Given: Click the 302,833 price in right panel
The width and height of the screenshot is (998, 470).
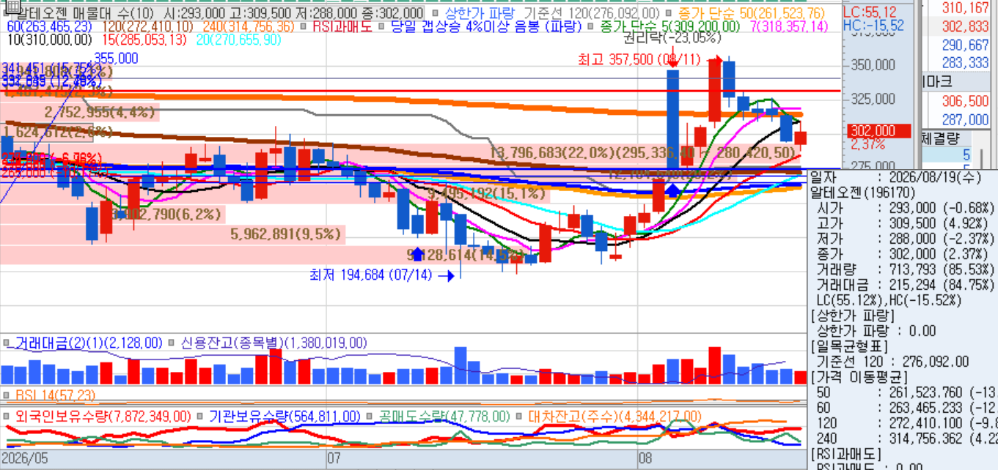Looking at the screenshot, I should (x=966, y=26).
